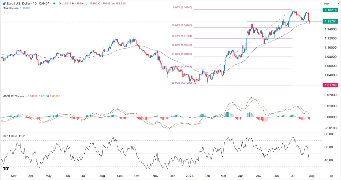
Task: Select the RSI 14 close legend
Action: coord(10,136)
